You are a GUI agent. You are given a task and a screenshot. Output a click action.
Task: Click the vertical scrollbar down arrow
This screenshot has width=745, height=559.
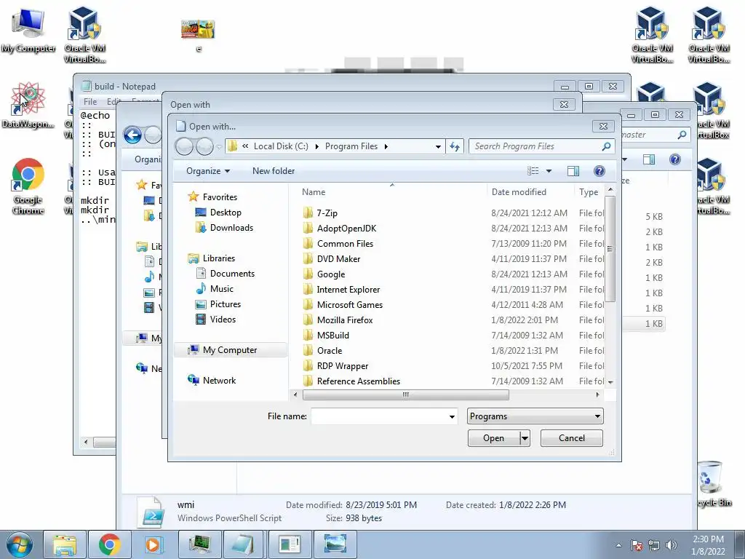tap(610, 382)
